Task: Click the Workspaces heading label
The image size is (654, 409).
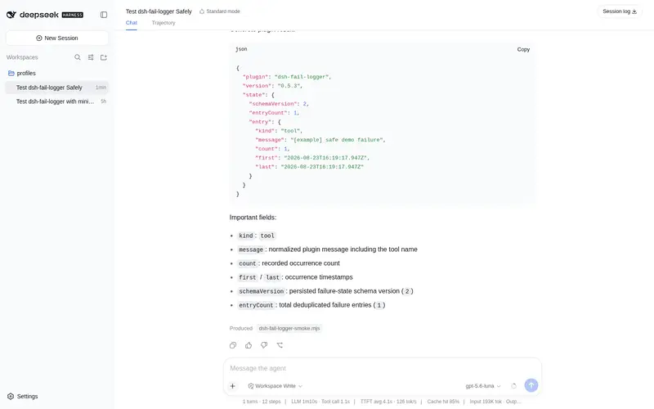Action: point(22,57)
